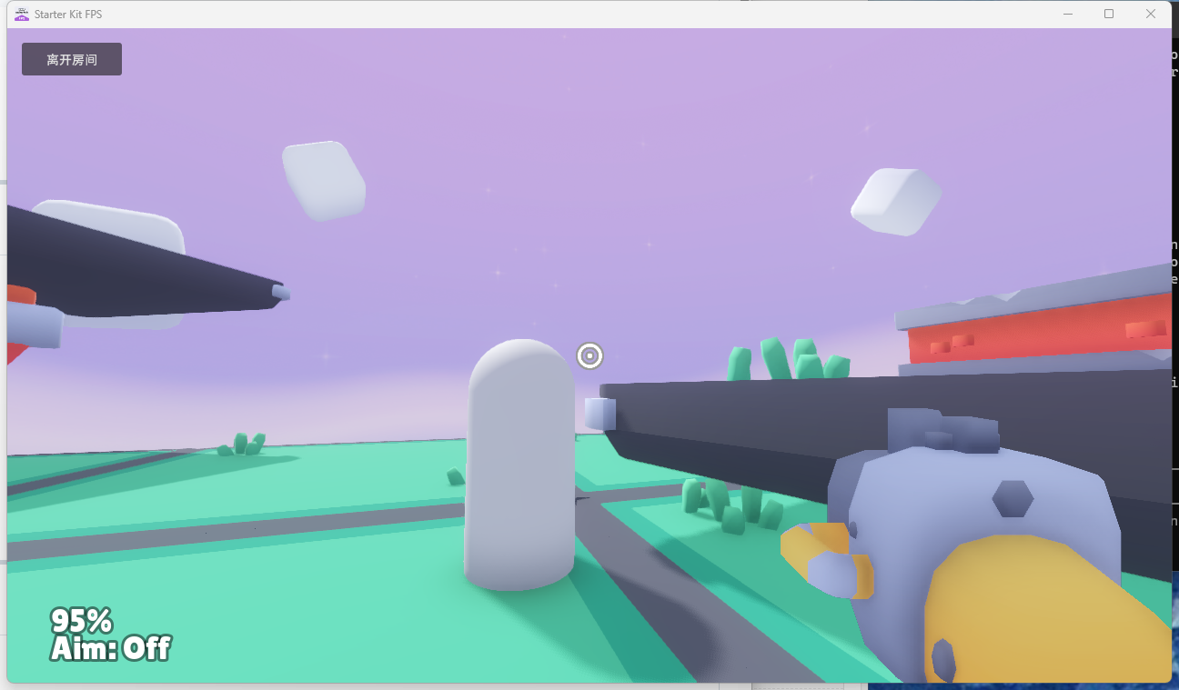Click the window peeking at the right screen edge
Image resolution: width=1179 pixels, height=690 pixels.
coord(1174,273)
